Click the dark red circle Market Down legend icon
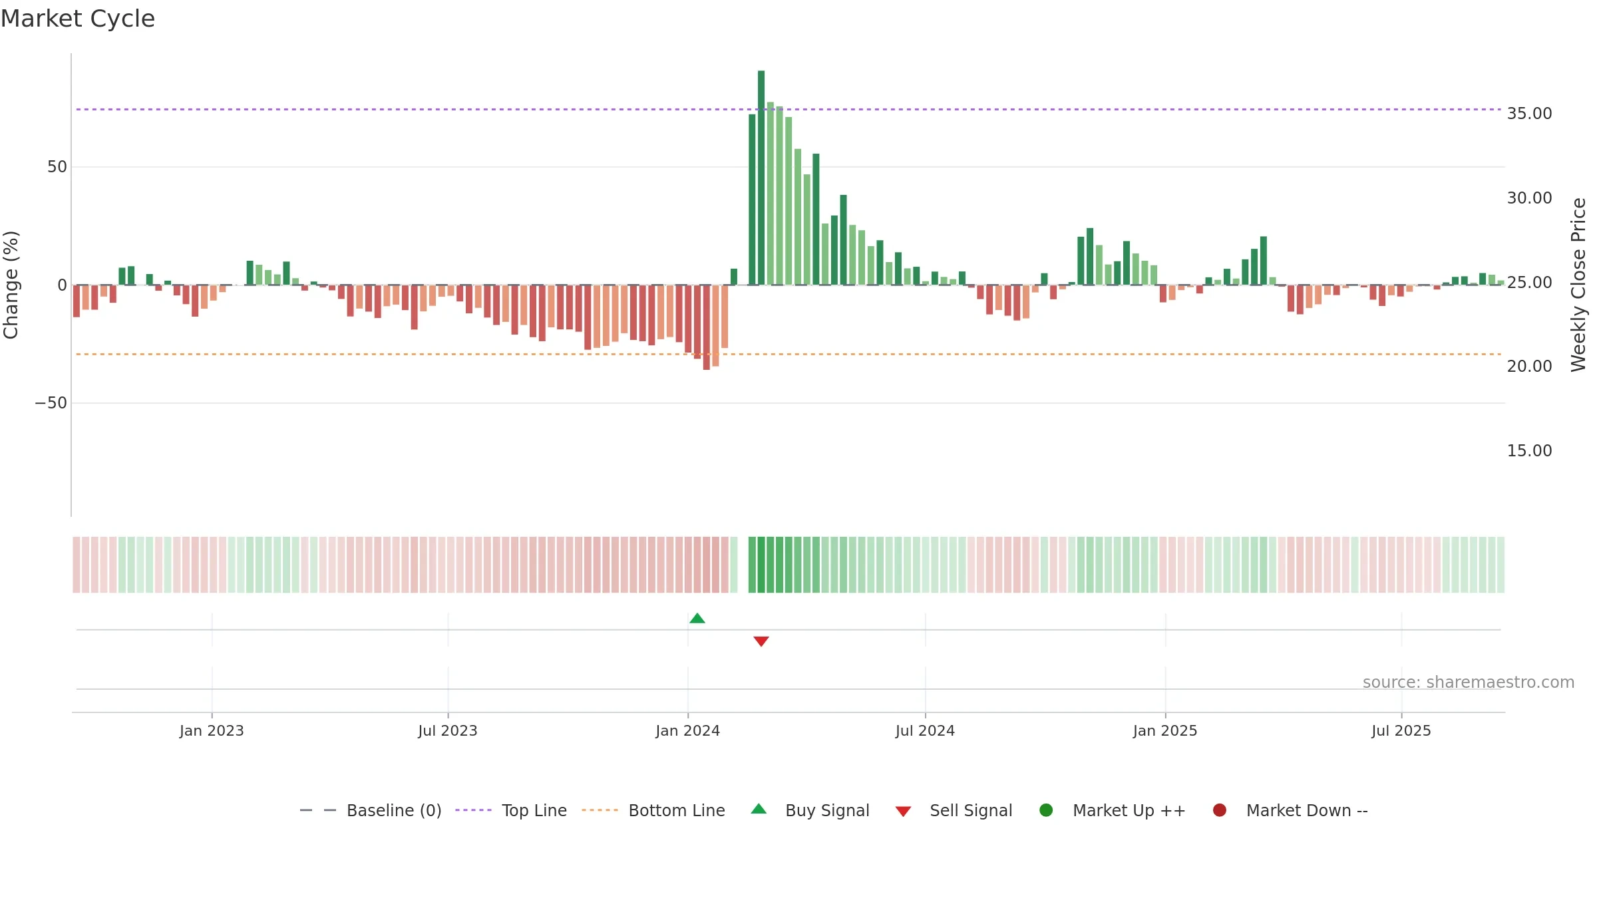This screenshot has width=1597, height=898. tap(1220, 810)
